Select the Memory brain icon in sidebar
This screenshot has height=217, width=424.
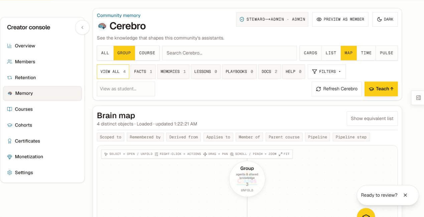click(x=10, y=93)
